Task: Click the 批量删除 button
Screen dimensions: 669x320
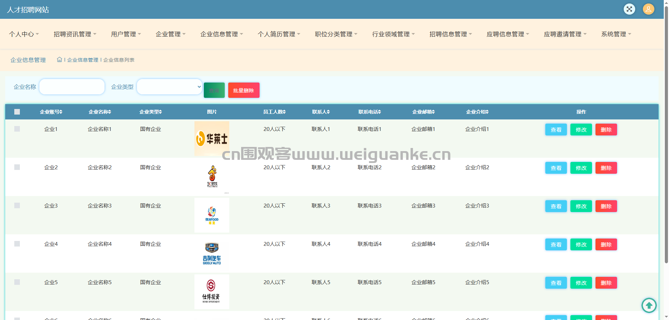Action: (244, 90)
